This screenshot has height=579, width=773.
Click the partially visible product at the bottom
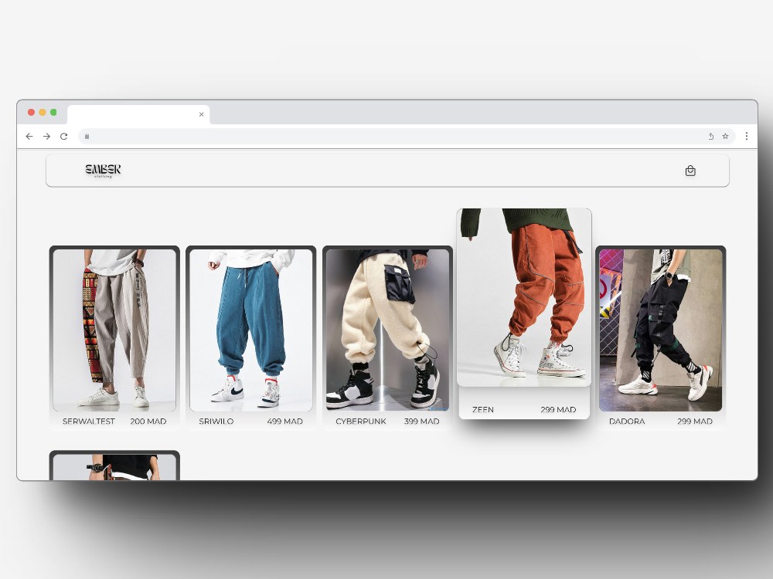point(114,467)
